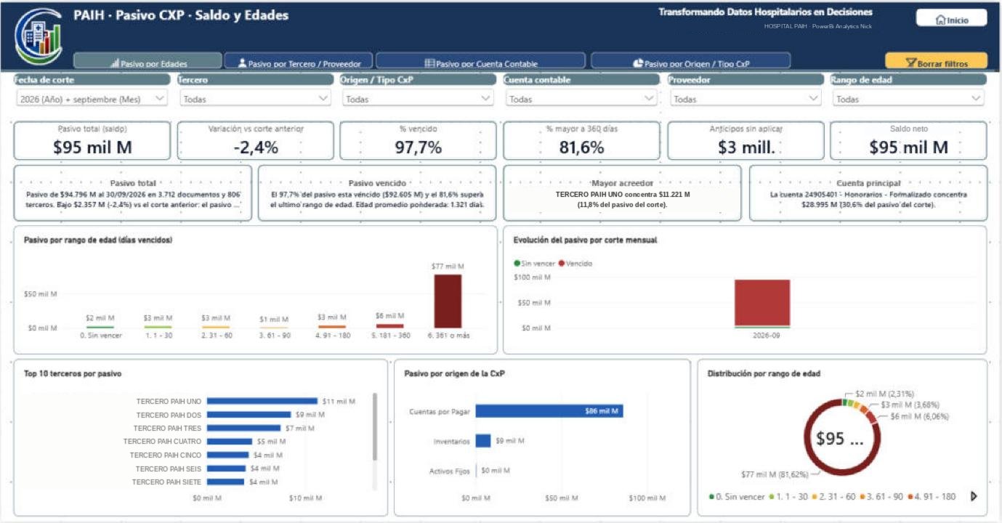Select the 'Saldo neto' KPI card
Image resolution: width=1002 pixels, height=523 pixels.
(908, 140)
